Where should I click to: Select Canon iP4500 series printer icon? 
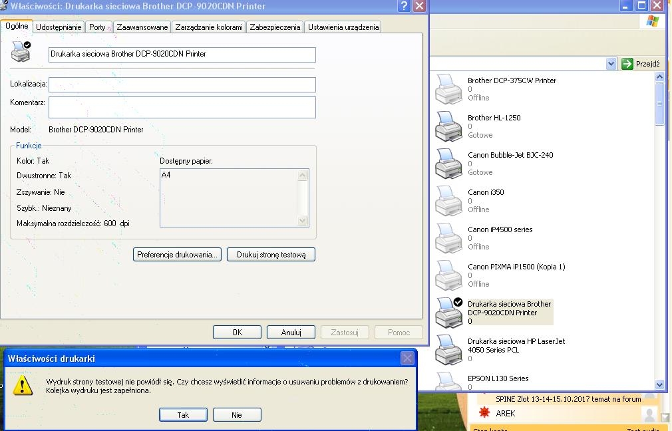tap(448, 237)
